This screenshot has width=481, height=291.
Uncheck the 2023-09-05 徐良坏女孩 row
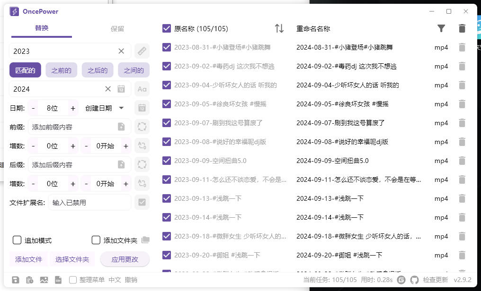pyautogui.click(x=167, y=104)
